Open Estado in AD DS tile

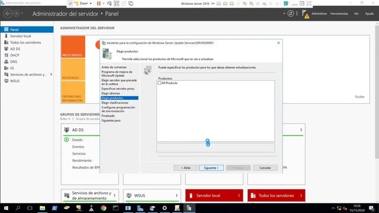78,140
